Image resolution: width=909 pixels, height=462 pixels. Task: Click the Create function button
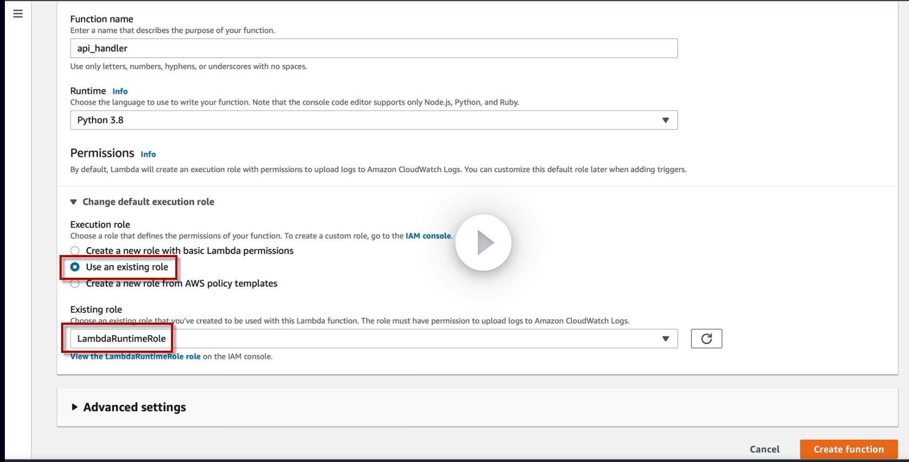(848, 449)
